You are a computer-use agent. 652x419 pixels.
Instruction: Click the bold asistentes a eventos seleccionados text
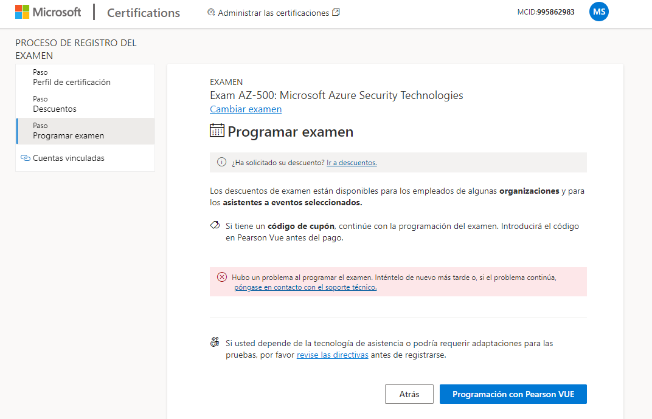(293, 203)
